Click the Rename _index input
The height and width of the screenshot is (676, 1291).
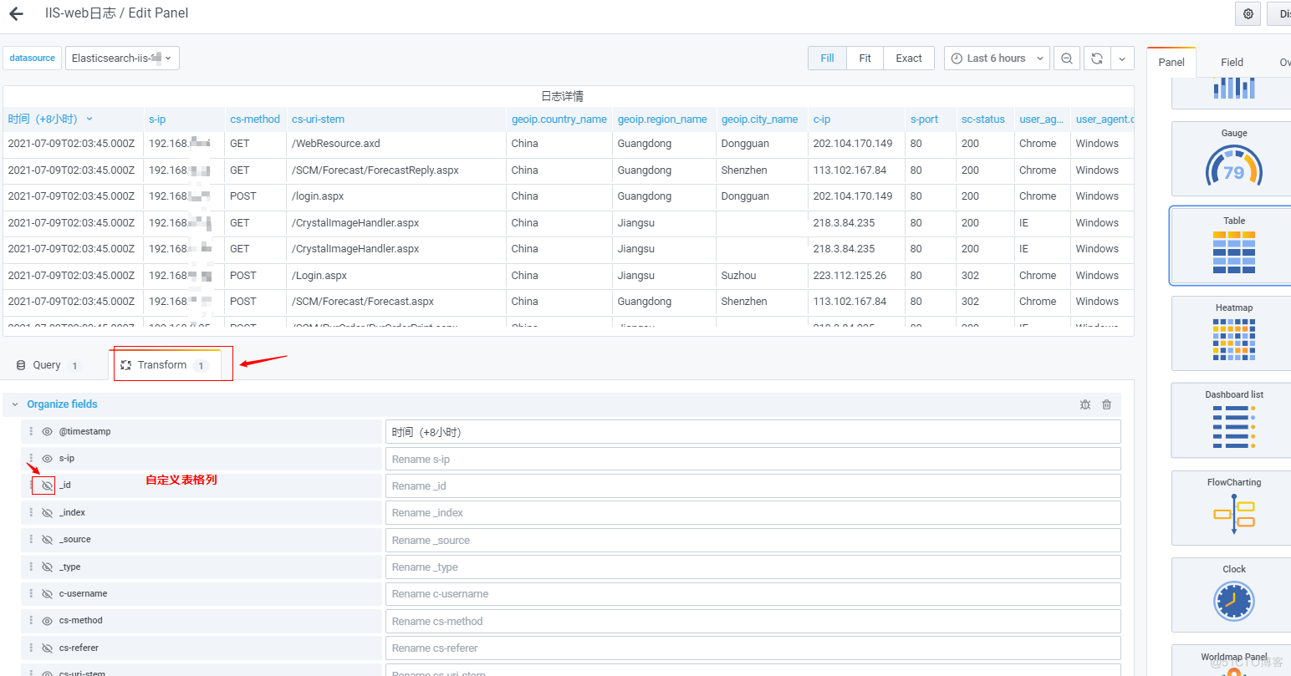coord(753,513)
